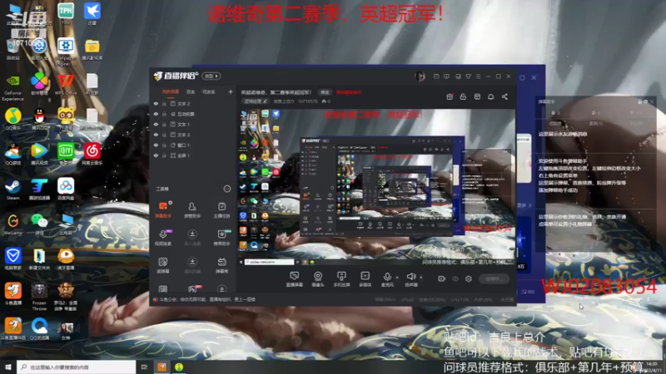Image resolution: width=666 pixels, height=374 pixels.
Task: Collapse the 工具箱 toolbox section
Action: [x=226, y=189]
